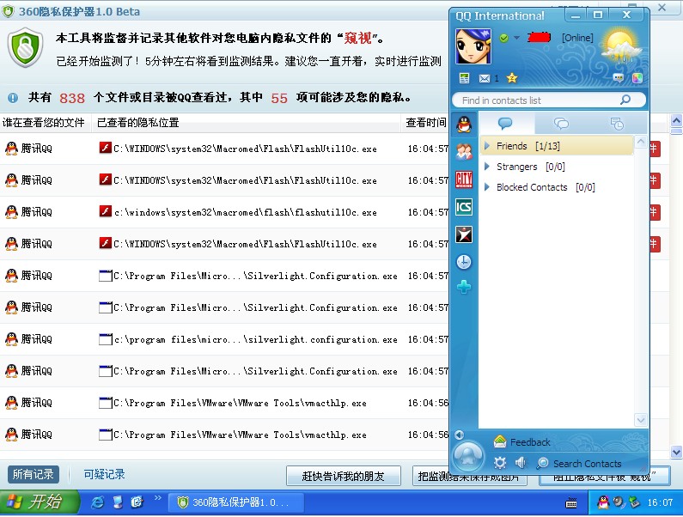Click the QQ avatar profile picture
The height and width of the screenshot is (517, 683).
pyautogui.click(x=473, y=46)
